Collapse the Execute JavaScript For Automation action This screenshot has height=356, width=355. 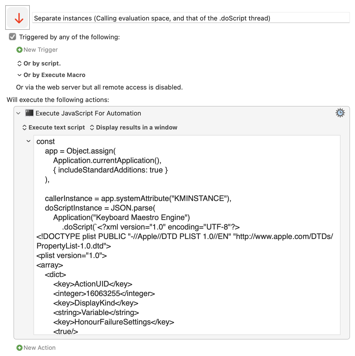pos(18,113)
